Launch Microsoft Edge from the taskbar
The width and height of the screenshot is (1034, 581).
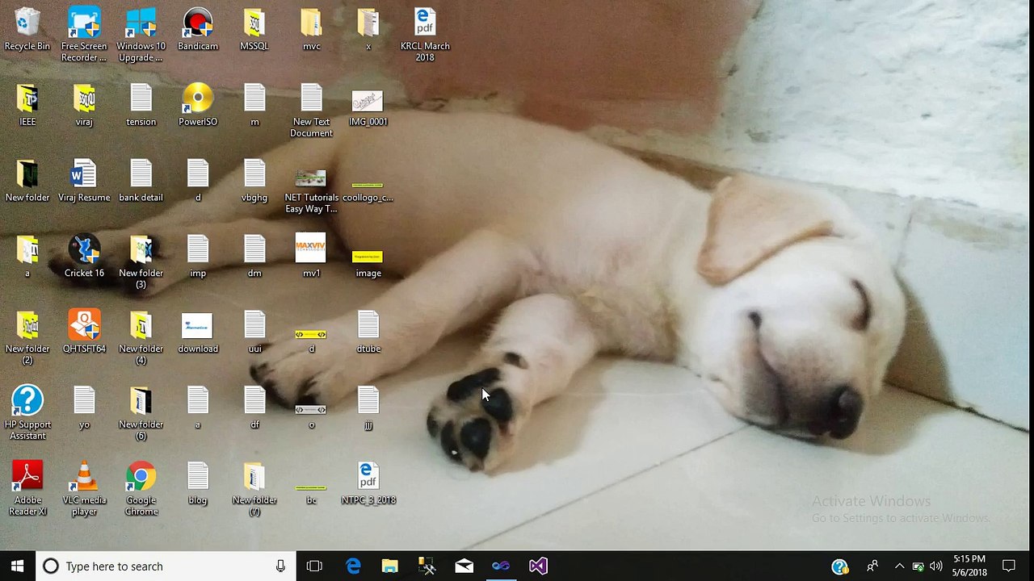[353, 566]
